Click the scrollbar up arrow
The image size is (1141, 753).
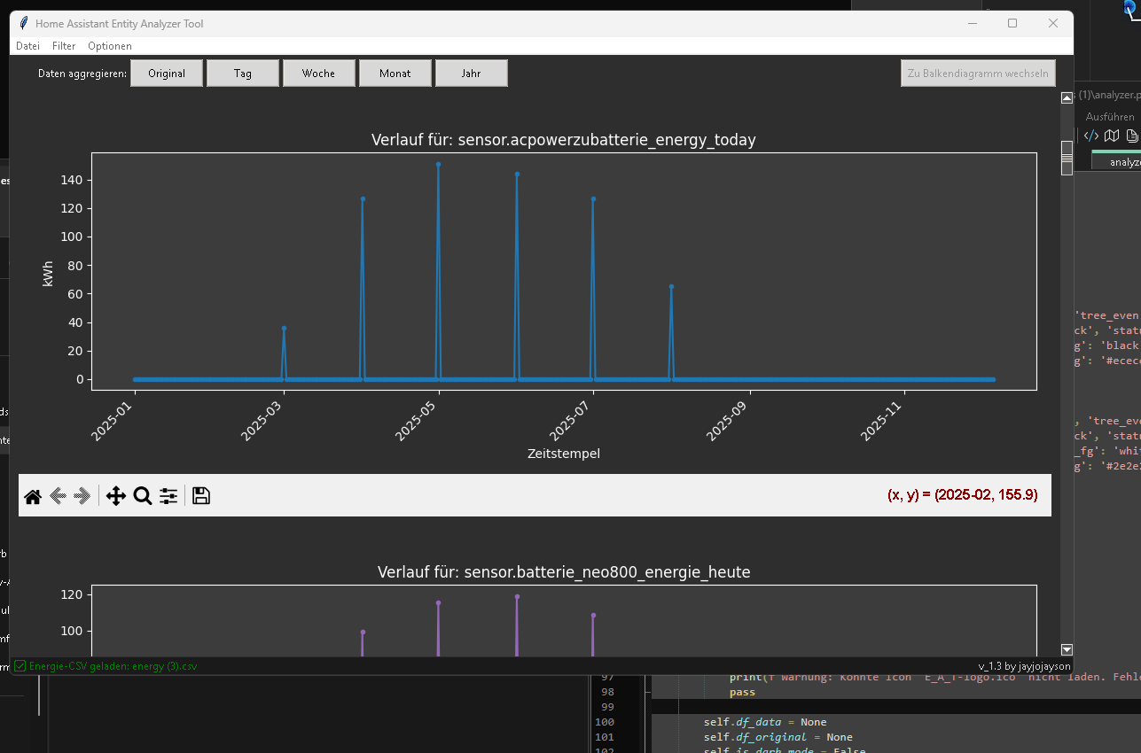pyautogui.click(x=1067, y=98)
